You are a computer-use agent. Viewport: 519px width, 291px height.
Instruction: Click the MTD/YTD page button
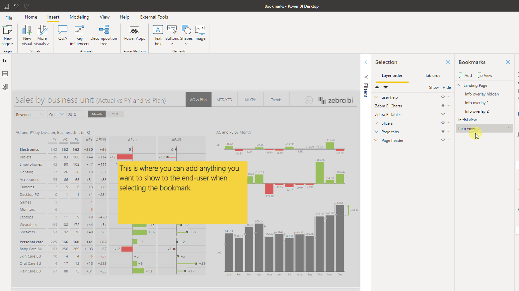(224, 99)
